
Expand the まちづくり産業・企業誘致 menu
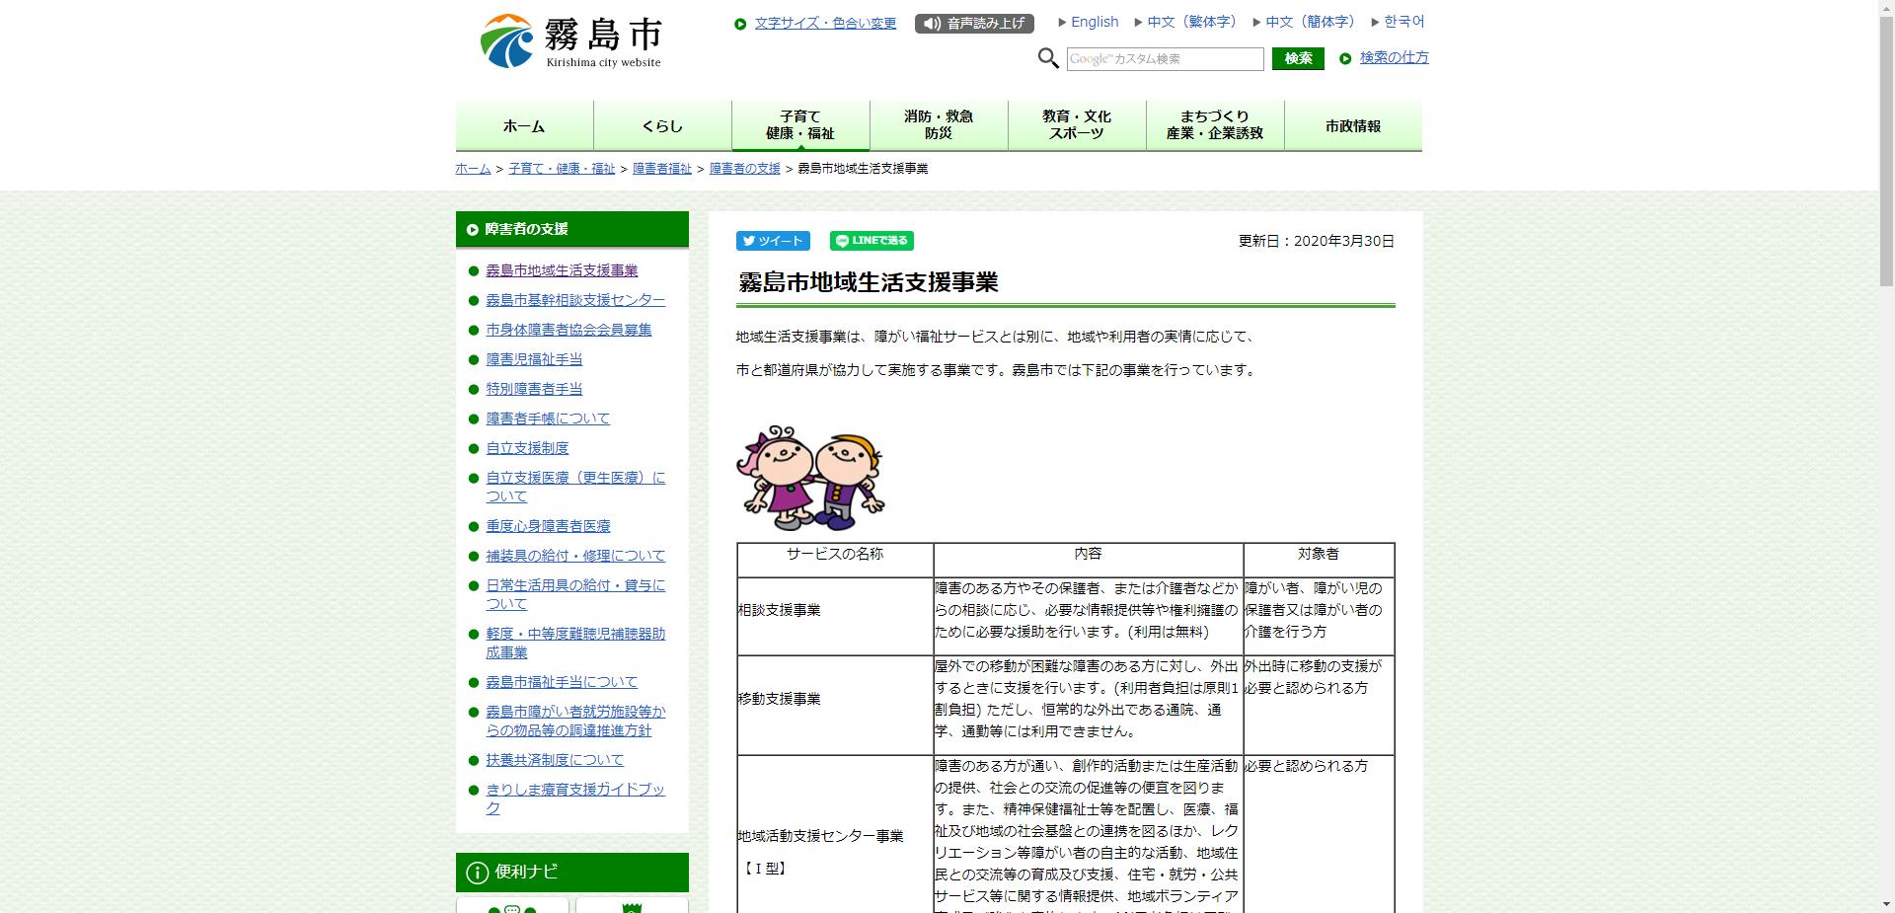pos(1214,124)
